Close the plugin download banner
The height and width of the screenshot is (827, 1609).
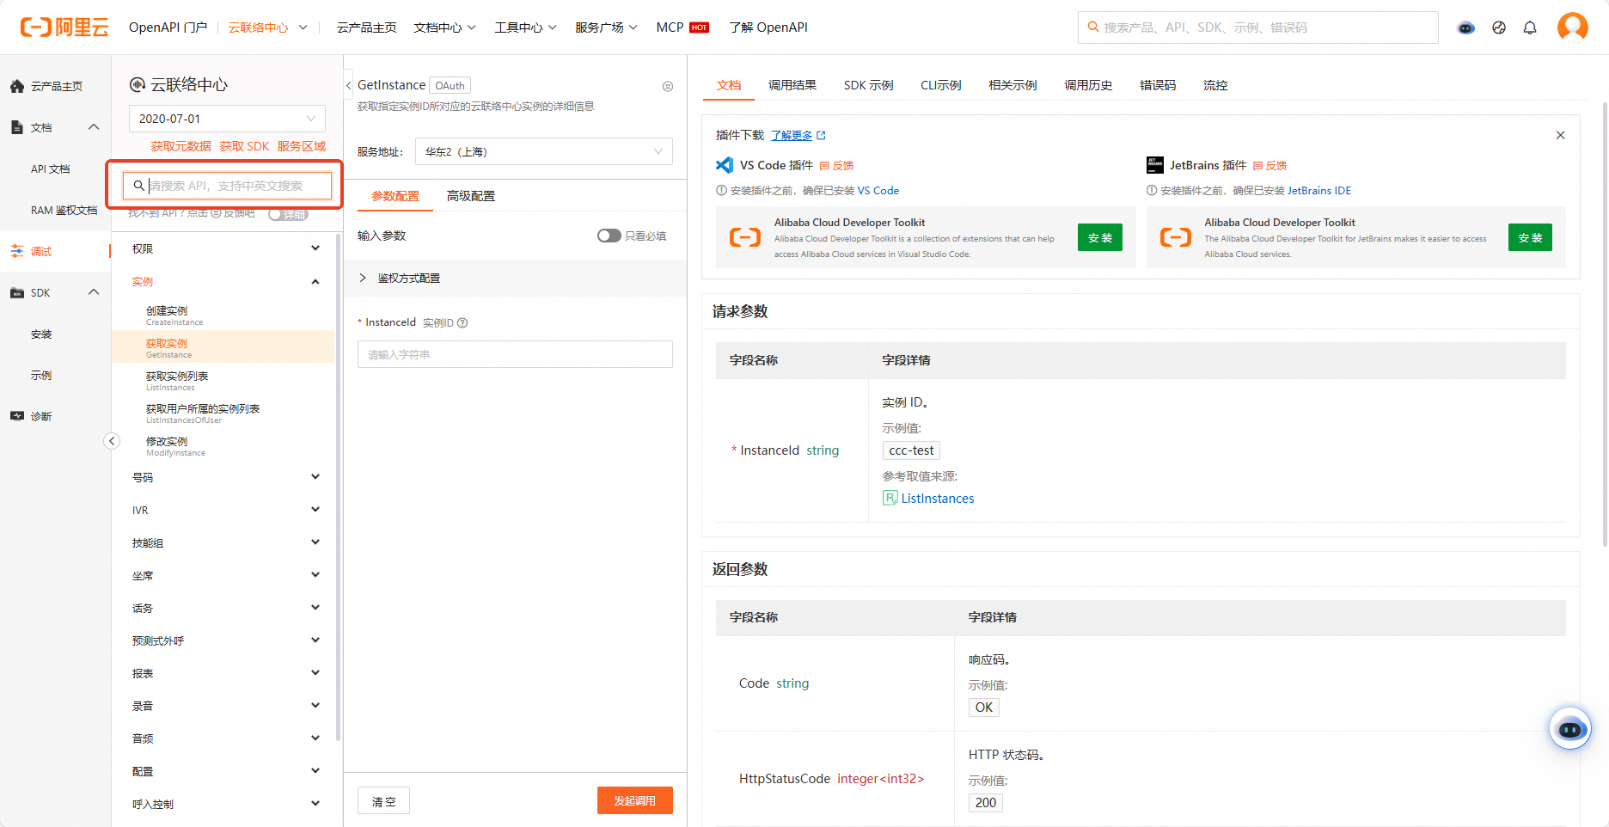[x=1561, y=135]
